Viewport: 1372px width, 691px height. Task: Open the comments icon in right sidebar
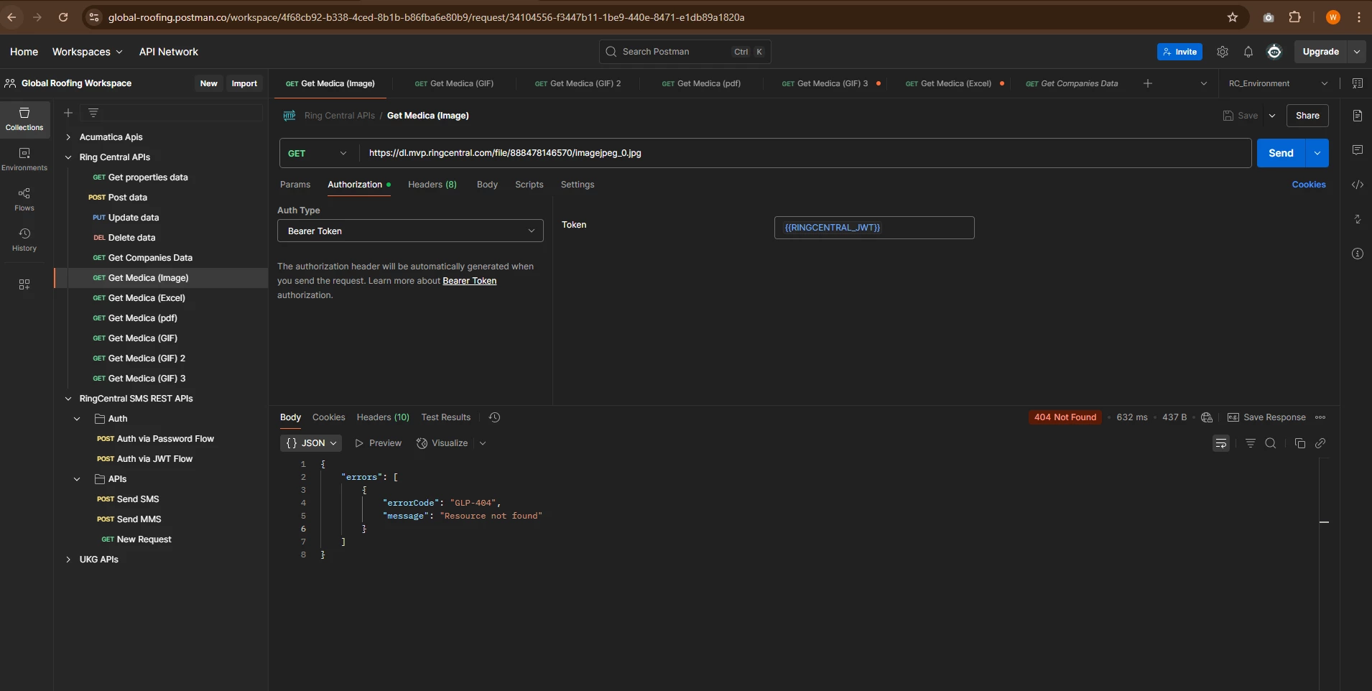point(1358,150)
